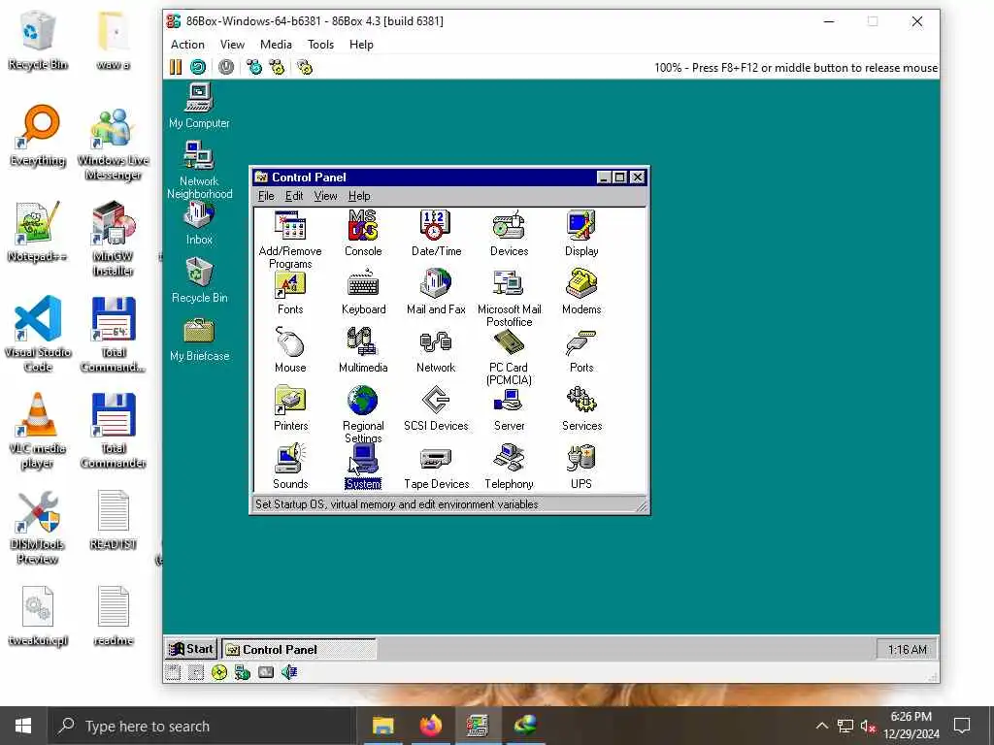Click the sound speaker icon in 86Box status bar
Image resolution: width=994 pixels, height=745 pixels.
(x=289, y=673)
